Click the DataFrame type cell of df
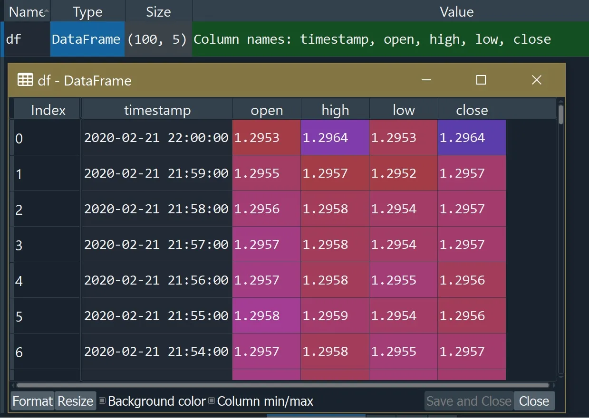Screen dimensions: 589x419 [87, 39]
